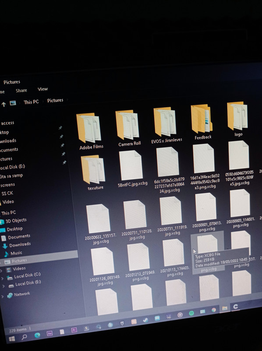This screenshot has width=262, height=351.
Task: Select file 6dc1f58a5c2b879...24.jpg.xcbg
Action: pos(169,170)
